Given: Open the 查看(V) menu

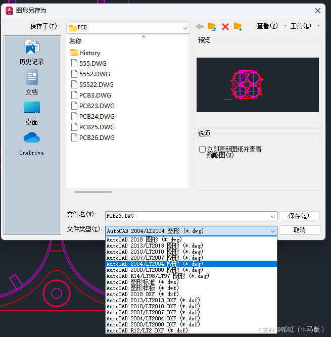Looking at the screenshot, I should click(x=267, y=26).
